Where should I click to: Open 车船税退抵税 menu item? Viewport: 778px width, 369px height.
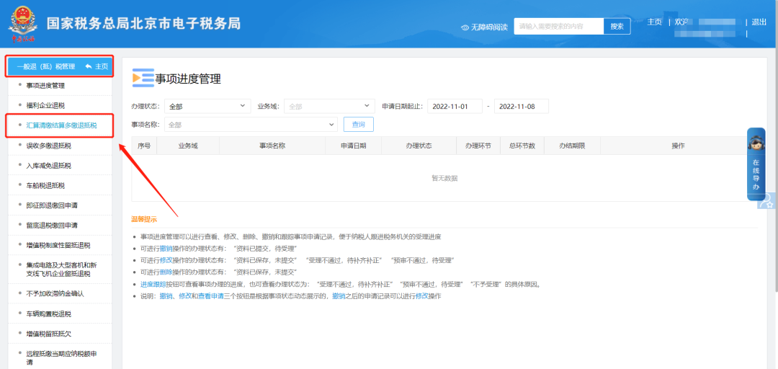pyautogui.click(x=45, y=185)
